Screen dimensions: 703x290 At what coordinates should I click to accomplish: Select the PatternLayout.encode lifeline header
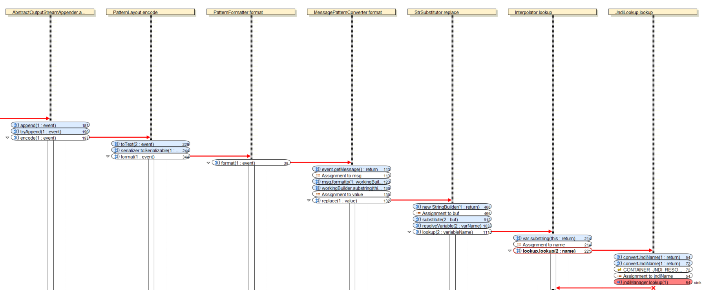pyautogui.click(x=150, y=12)
